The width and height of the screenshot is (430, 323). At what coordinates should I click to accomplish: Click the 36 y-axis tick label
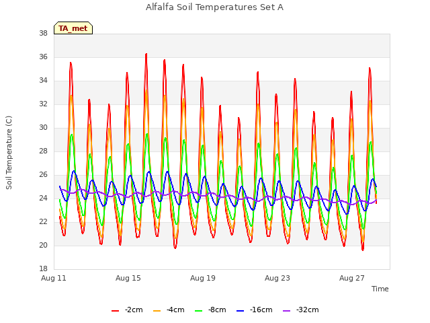[x=43, y=57]
